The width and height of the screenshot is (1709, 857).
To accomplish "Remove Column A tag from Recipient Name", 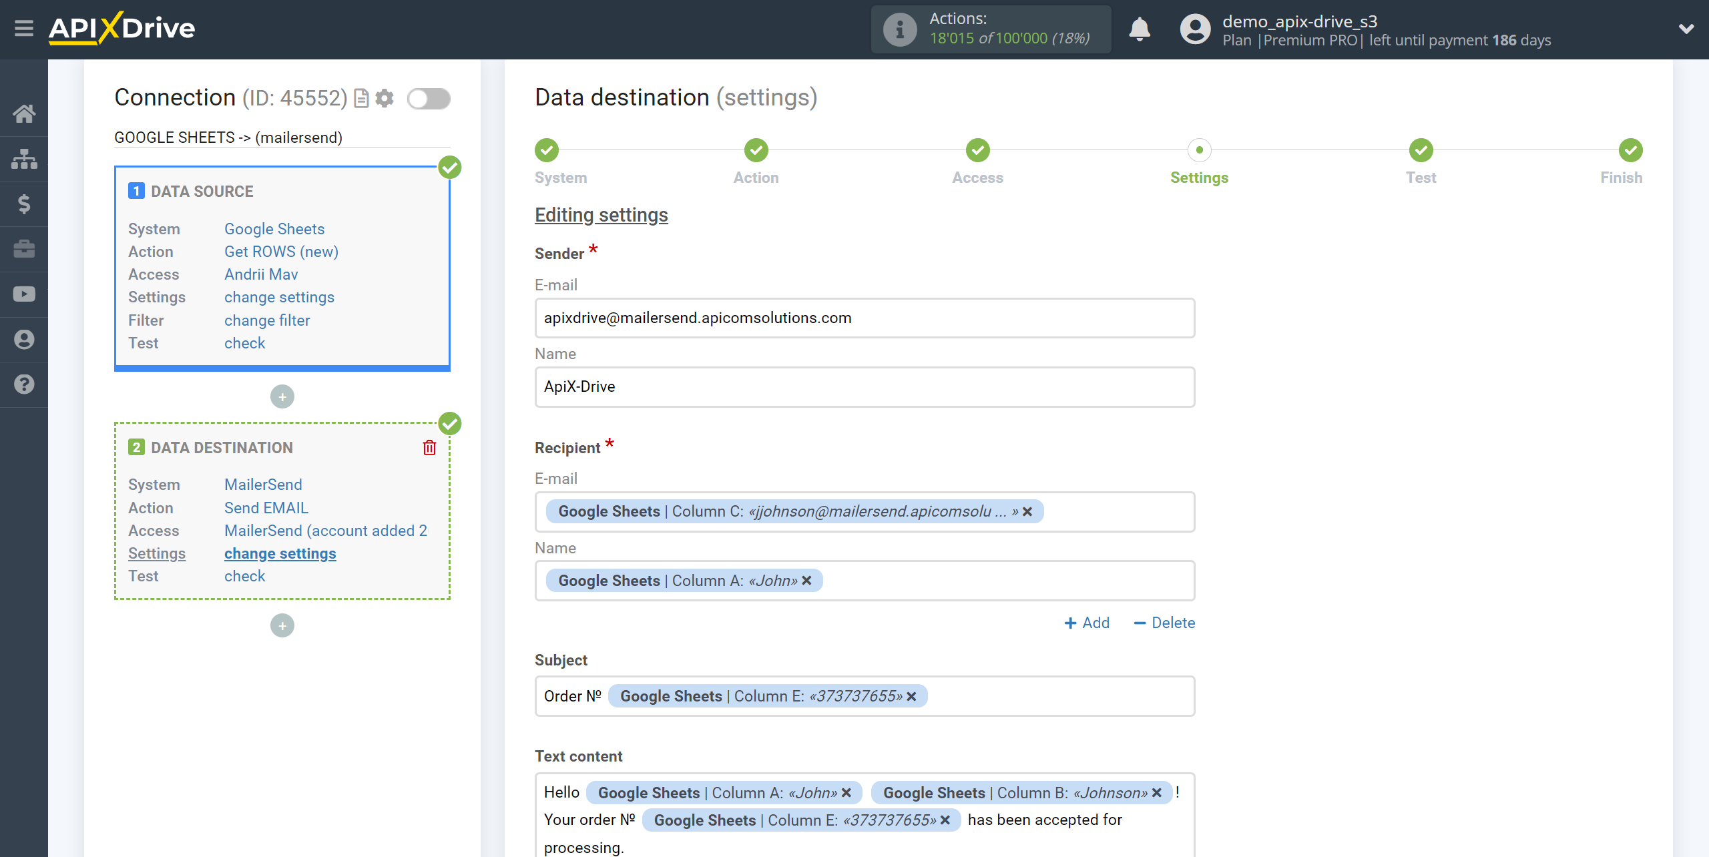I will point(806,581).
